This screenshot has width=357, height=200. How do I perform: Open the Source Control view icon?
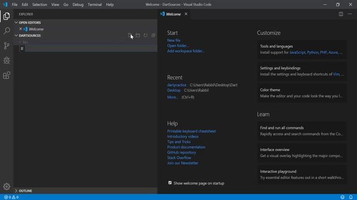tap(7, 46)
